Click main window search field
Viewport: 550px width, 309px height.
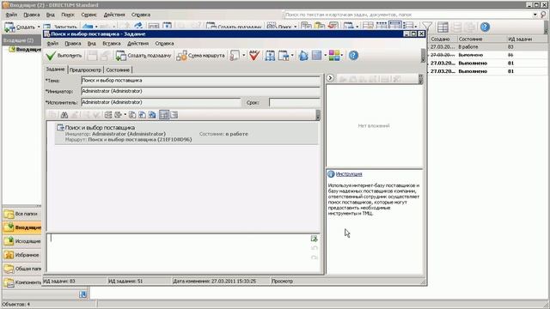click(x=409, y=15)
